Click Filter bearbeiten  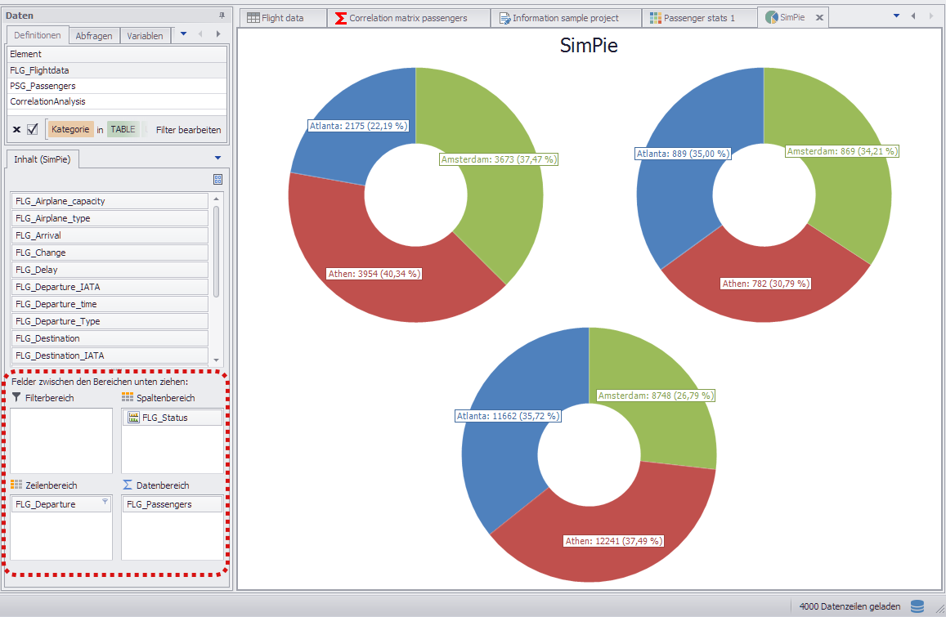click(188, 130)
